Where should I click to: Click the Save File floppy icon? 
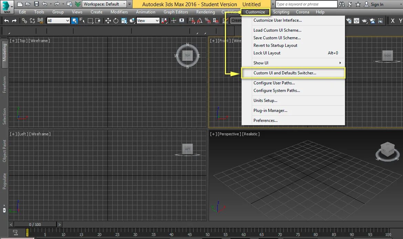tap(37, 4)
